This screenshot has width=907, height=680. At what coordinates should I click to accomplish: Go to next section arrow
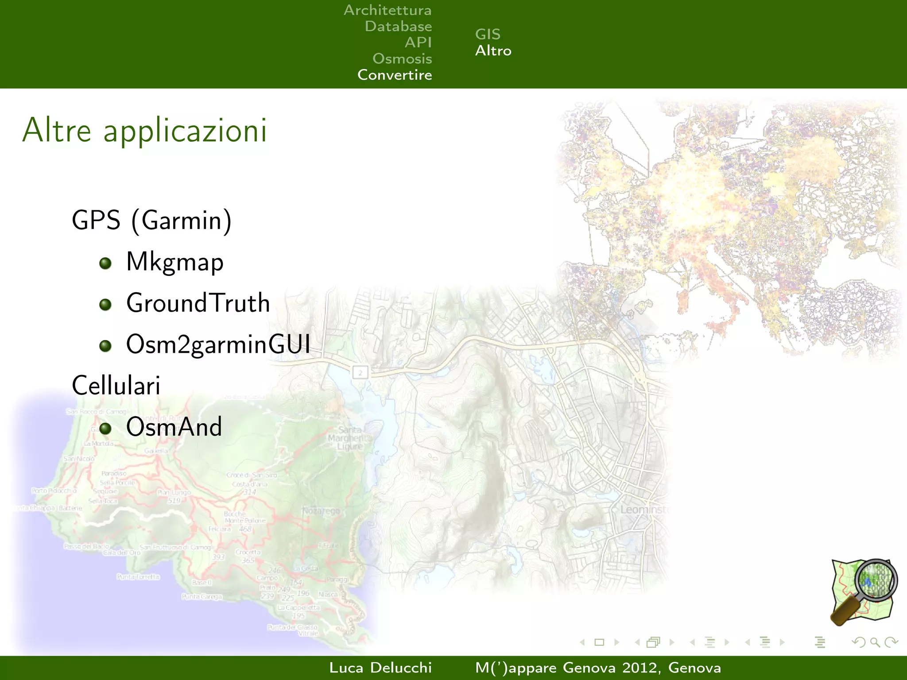point(782,642)
